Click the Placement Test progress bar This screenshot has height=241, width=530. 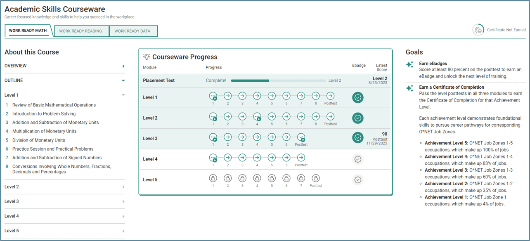pyautogui.click(x=278, y=80)
